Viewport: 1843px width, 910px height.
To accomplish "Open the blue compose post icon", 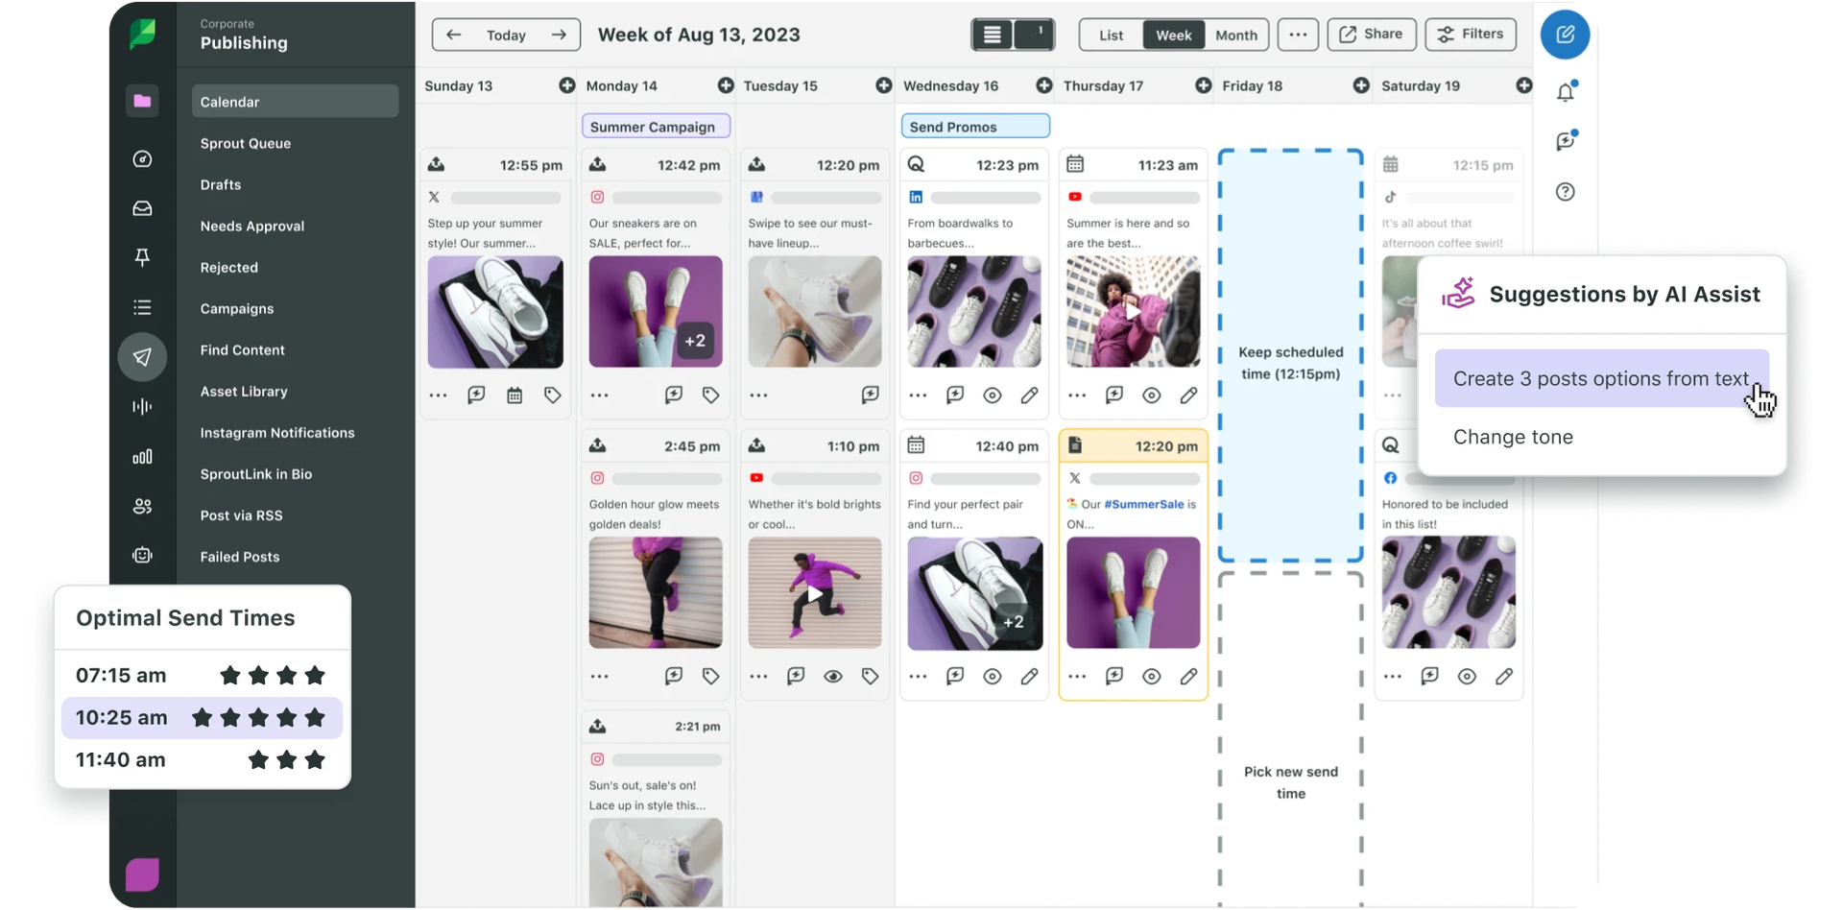I will click(x=1565, y=35).
